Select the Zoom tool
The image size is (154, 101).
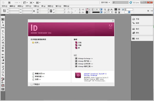click(x=3, y=75)
